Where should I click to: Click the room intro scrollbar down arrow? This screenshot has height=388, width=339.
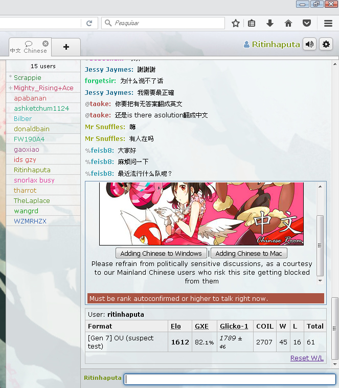[320, 280]
